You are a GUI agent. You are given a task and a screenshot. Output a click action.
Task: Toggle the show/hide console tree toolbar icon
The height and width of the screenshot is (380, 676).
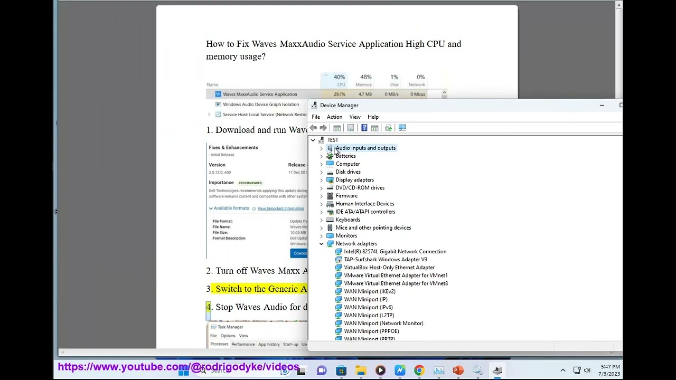coord(337,128)
